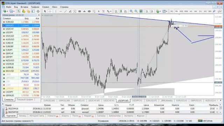Set timeframe to M15
This screenshot has width=224, height=126.
[x=181, y=11]
